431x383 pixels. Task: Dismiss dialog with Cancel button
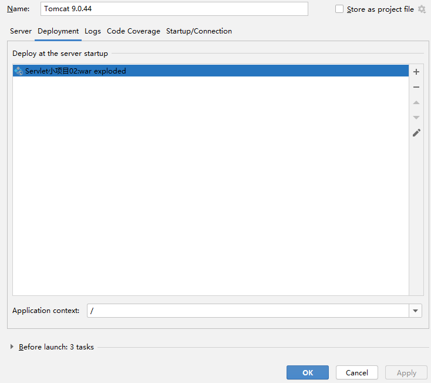357,372
